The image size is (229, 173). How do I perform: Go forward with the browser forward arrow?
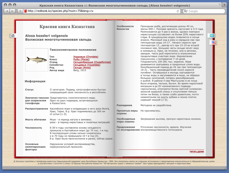click(x=12, y=11)
